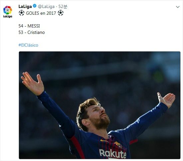Viewport: 183px width, 161px height.
Task: Click the LaLiga profile avatar logo
Action: coord(8,12)
